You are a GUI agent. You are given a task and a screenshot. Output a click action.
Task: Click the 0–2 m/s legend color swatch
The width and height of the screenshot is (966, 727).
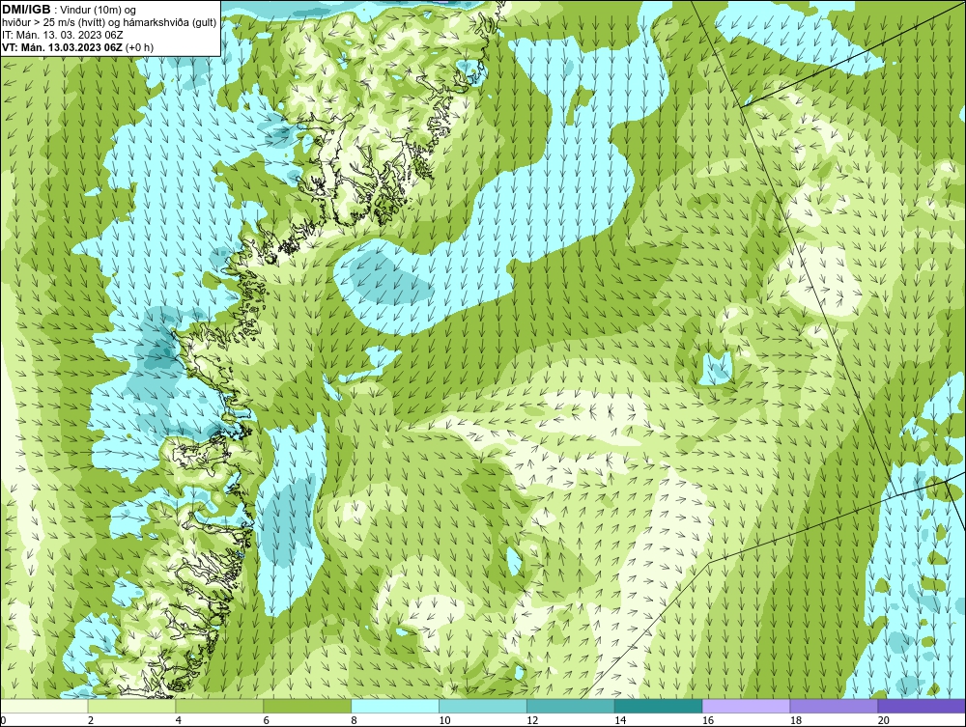44,706
